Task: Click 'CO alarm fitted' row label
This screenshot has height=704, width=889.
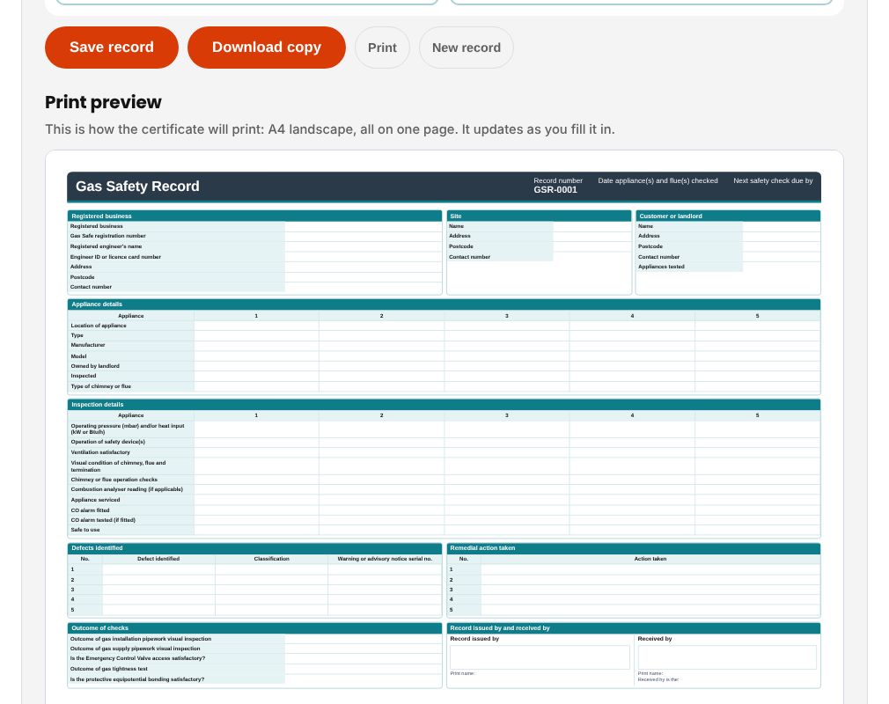Action: (x=90, y=510)
